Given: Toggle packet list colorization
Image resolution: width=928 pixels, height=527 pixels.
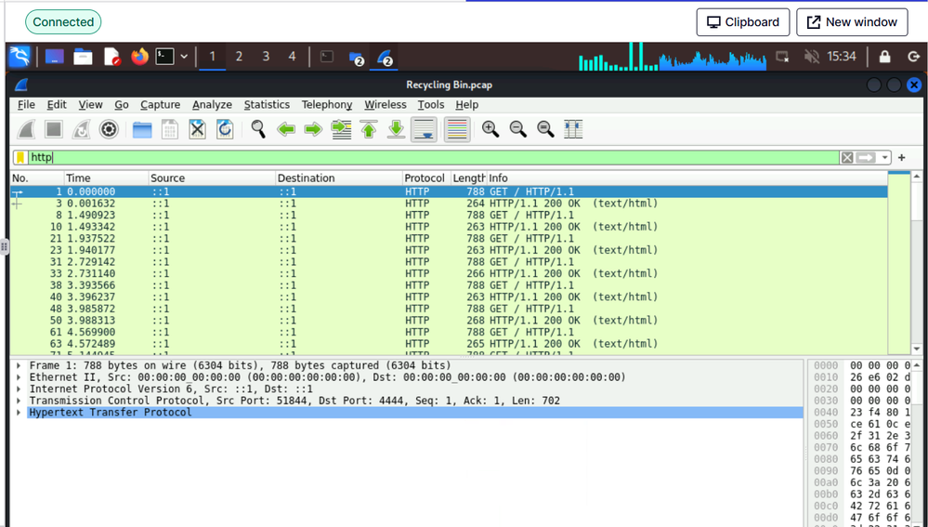Looking at the screenshot, I should pos(456,130).
